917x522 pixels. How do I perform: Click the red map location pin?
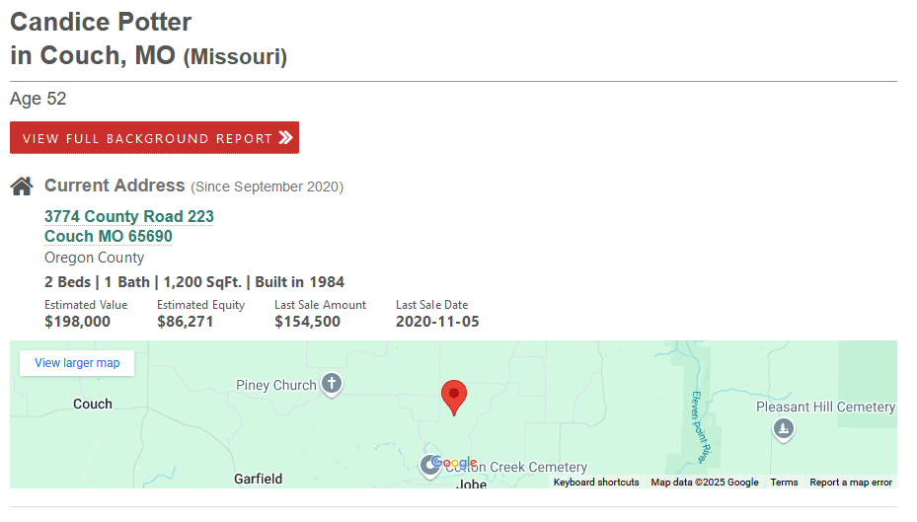point(454,398)
